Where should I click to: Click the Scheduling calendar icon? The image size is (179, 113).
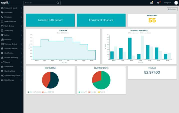pos(2,30)
